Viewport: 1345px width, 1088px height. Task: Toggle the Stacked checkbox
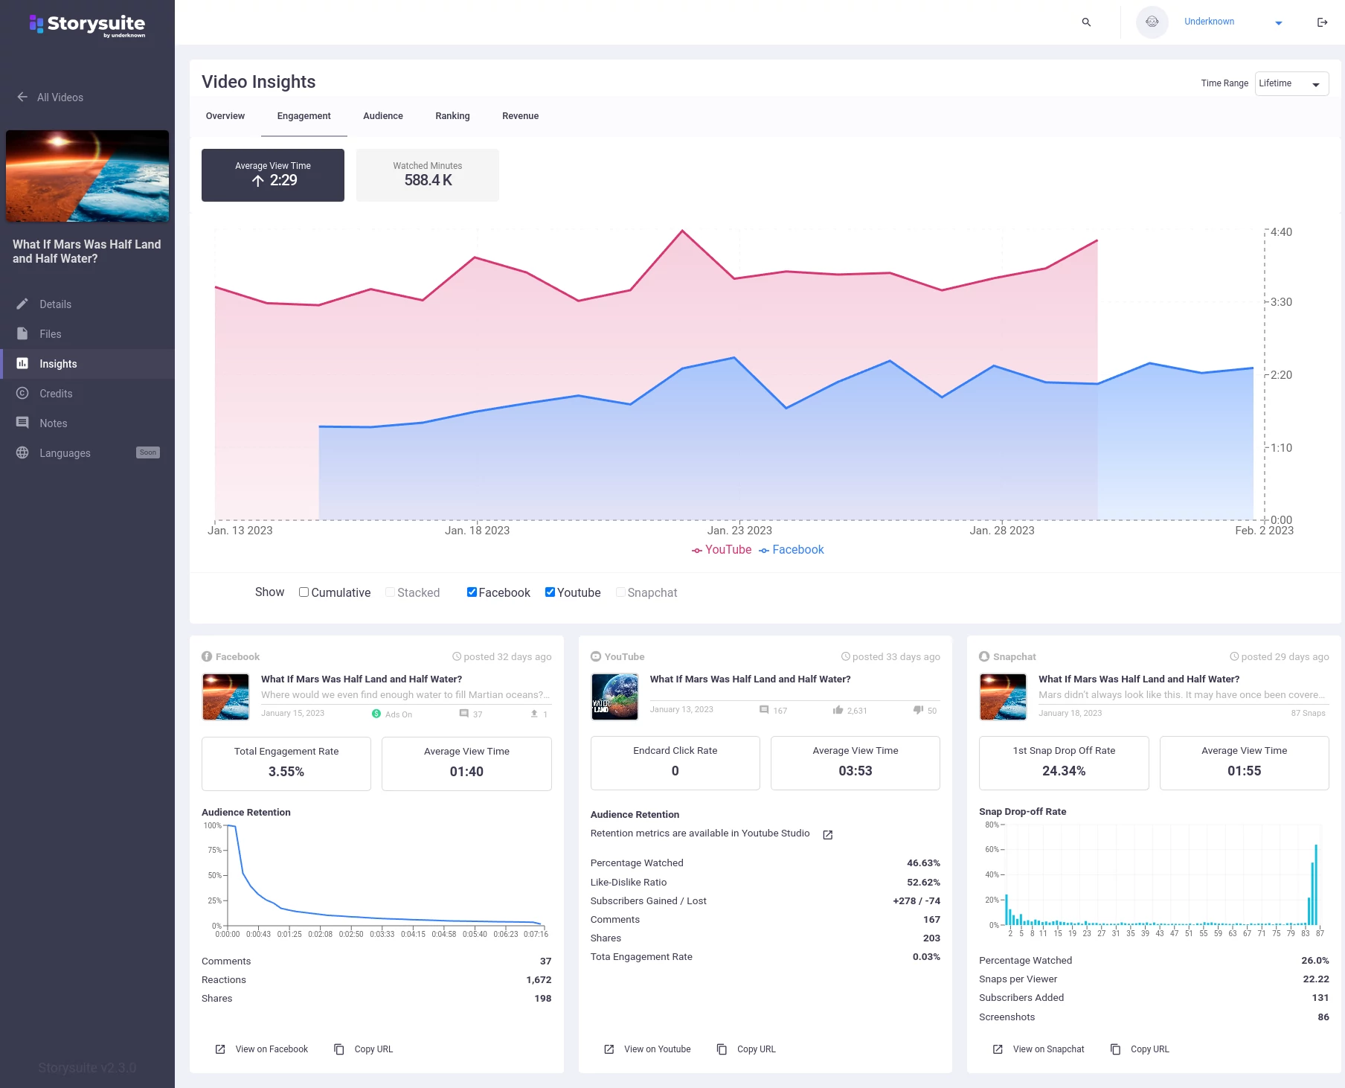390,592
